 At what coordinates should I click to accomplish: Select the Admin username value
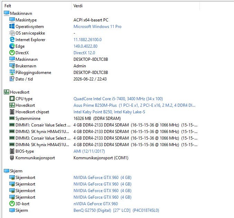click(80, 66)
